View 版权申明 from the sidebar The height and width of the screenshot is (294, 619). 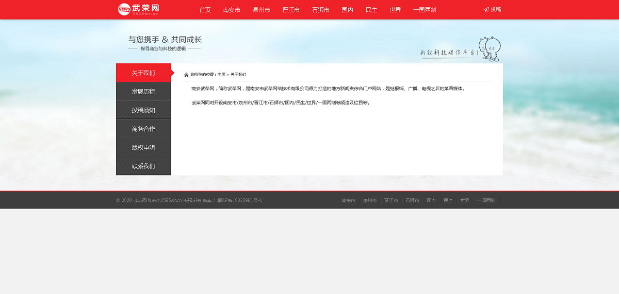tap(143, 147)
